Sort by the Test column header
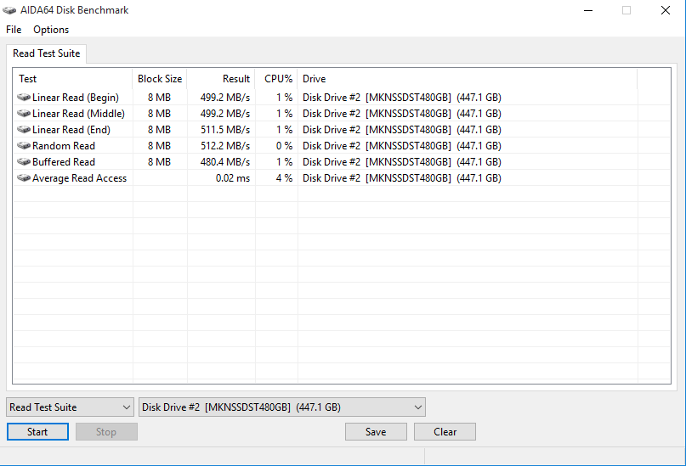 pos(72,79)
